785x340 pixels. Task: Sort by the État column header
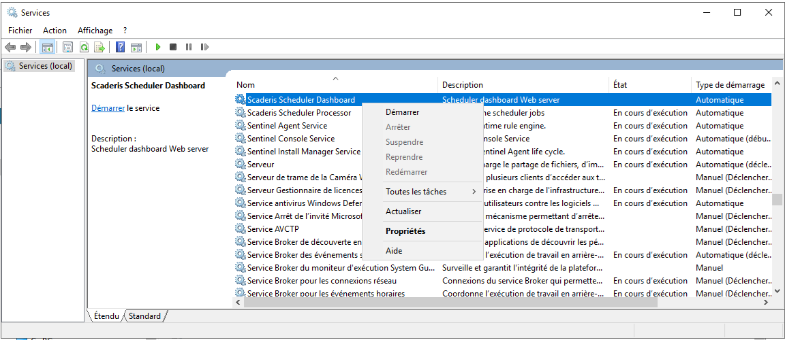tap(651, 85)
